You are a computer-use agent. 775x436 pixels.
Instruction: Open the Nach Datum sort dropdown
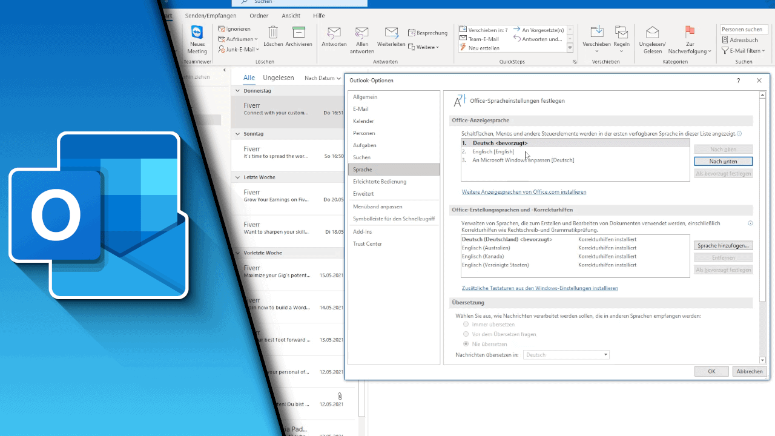point(322,78)
